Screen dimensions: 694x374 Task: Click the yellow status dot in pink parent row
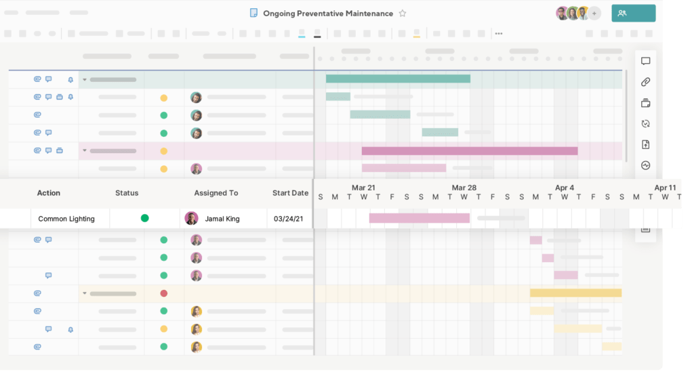coord(164,151)
